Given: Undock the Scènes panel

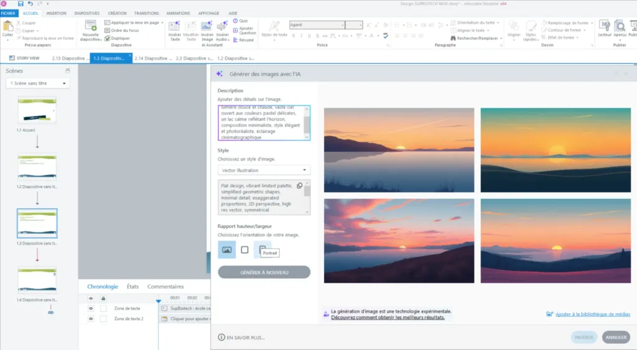Looking at the screenshot, I should click(x=68, y=71).
